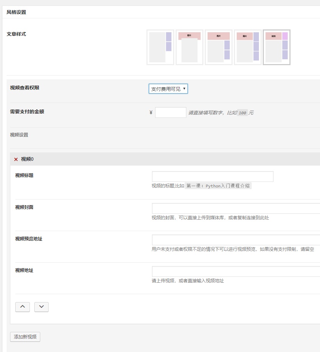Click the 视频封面 input field

click(x=236, y=208)
